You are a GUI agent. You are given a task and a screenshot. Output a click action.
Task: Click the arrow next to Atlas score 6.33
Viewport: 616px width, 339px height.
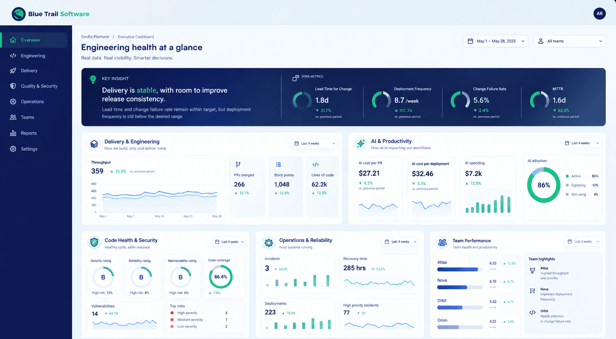tap(493, 269)
